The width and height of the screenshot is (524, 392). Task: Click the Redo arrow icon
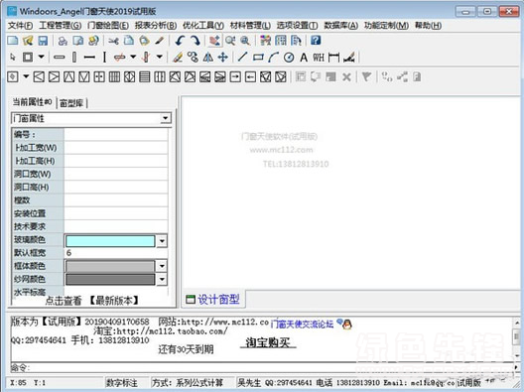tap(195, 41)
